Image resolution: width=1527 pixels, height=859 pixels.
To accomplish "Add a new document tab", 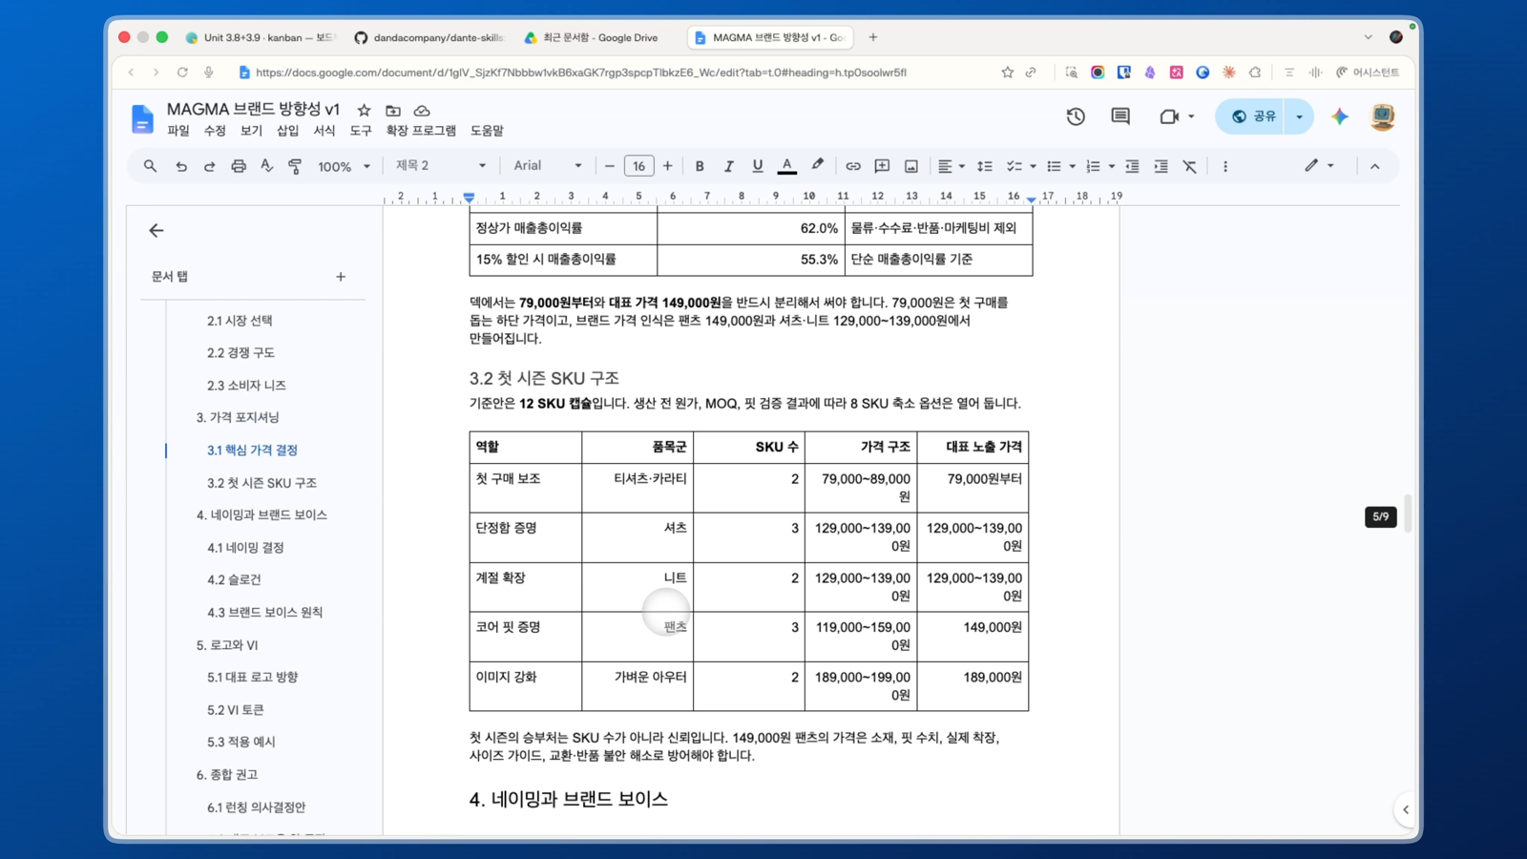I will tap(341, 277).
